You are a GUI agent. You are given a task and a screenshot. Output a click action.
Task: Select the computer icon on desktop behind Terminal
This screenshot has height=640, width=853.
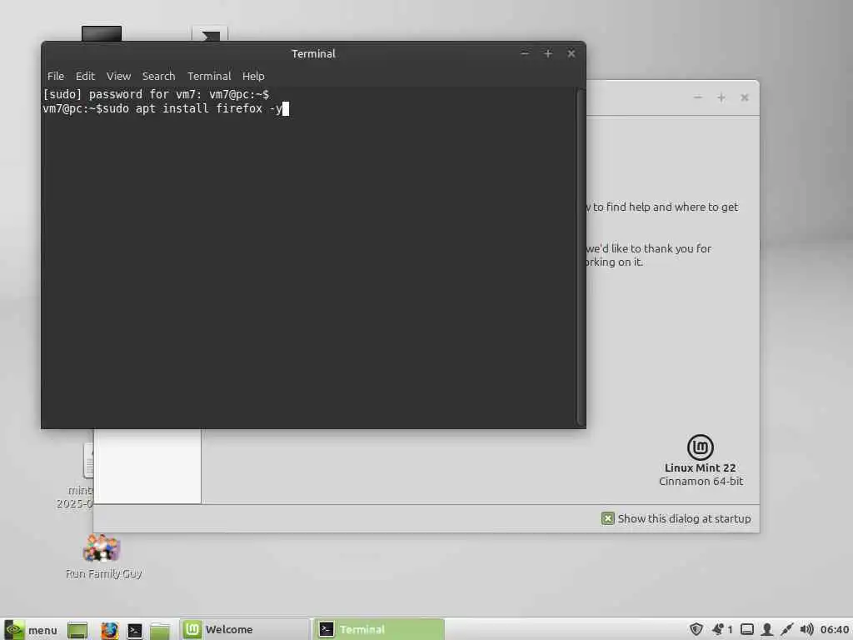point(102,33)
